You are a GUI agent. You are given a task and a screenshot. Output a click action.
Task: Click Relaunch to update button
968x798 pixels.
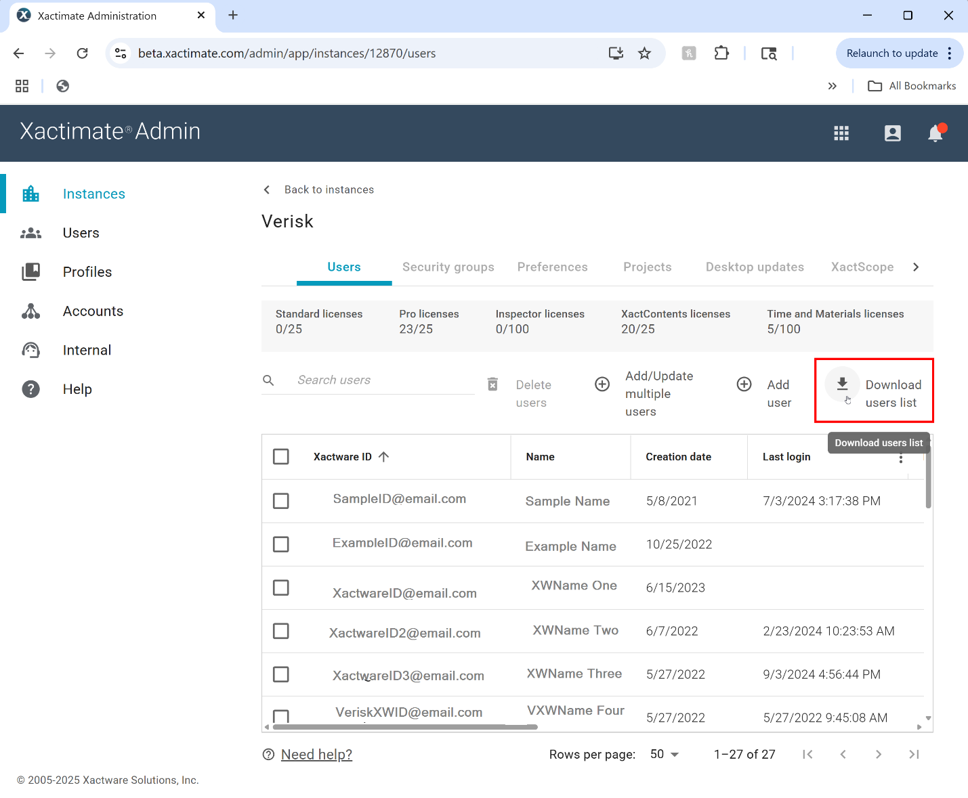tap(892, 53)
